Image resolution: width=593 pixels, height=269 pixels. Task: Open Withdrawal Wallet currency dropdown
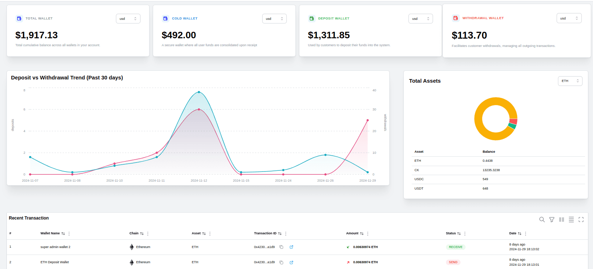[x=569, y=18]
